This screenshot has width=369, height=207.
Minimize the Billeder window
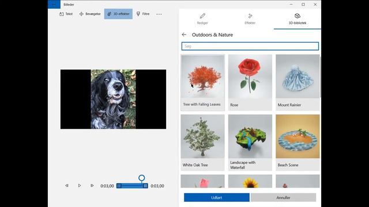tap(291, 5)
